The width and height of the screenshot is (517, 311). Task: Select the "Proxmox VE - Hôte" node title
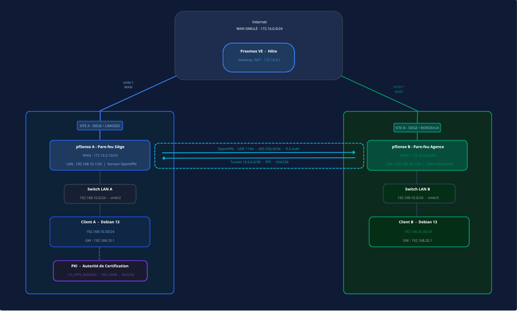coord(258,51)
